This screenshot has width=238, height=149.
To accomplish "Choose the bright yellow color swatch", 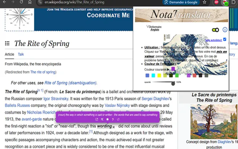I will (159, 75).
